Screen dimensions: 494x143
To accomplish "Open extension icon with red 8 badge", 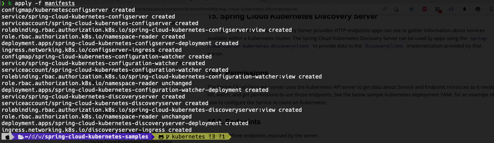I will tap(438, 10).
